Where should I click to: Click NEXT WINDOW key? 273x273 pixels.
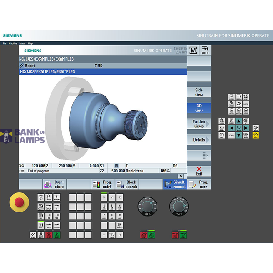point(232,121)
